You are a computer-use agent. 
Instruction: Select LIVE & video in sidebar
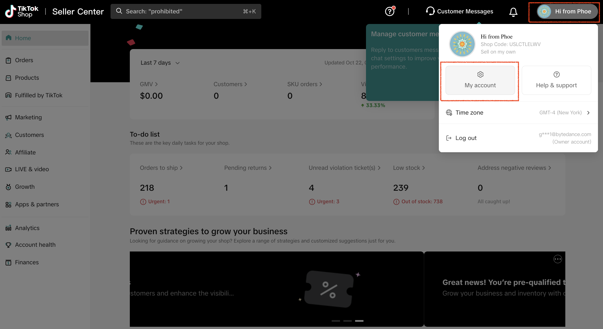tap(32, 169)
